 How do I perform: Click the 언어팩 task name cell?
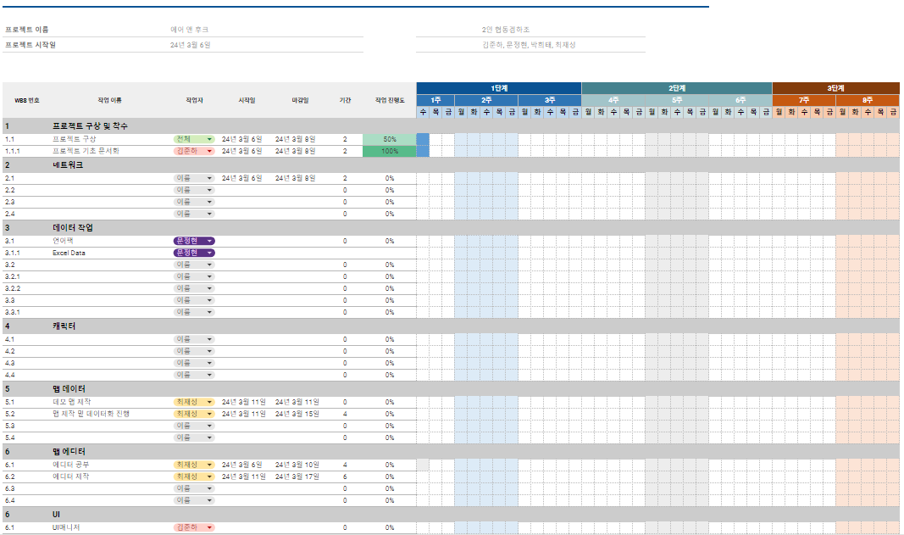(x=63, y=241)
